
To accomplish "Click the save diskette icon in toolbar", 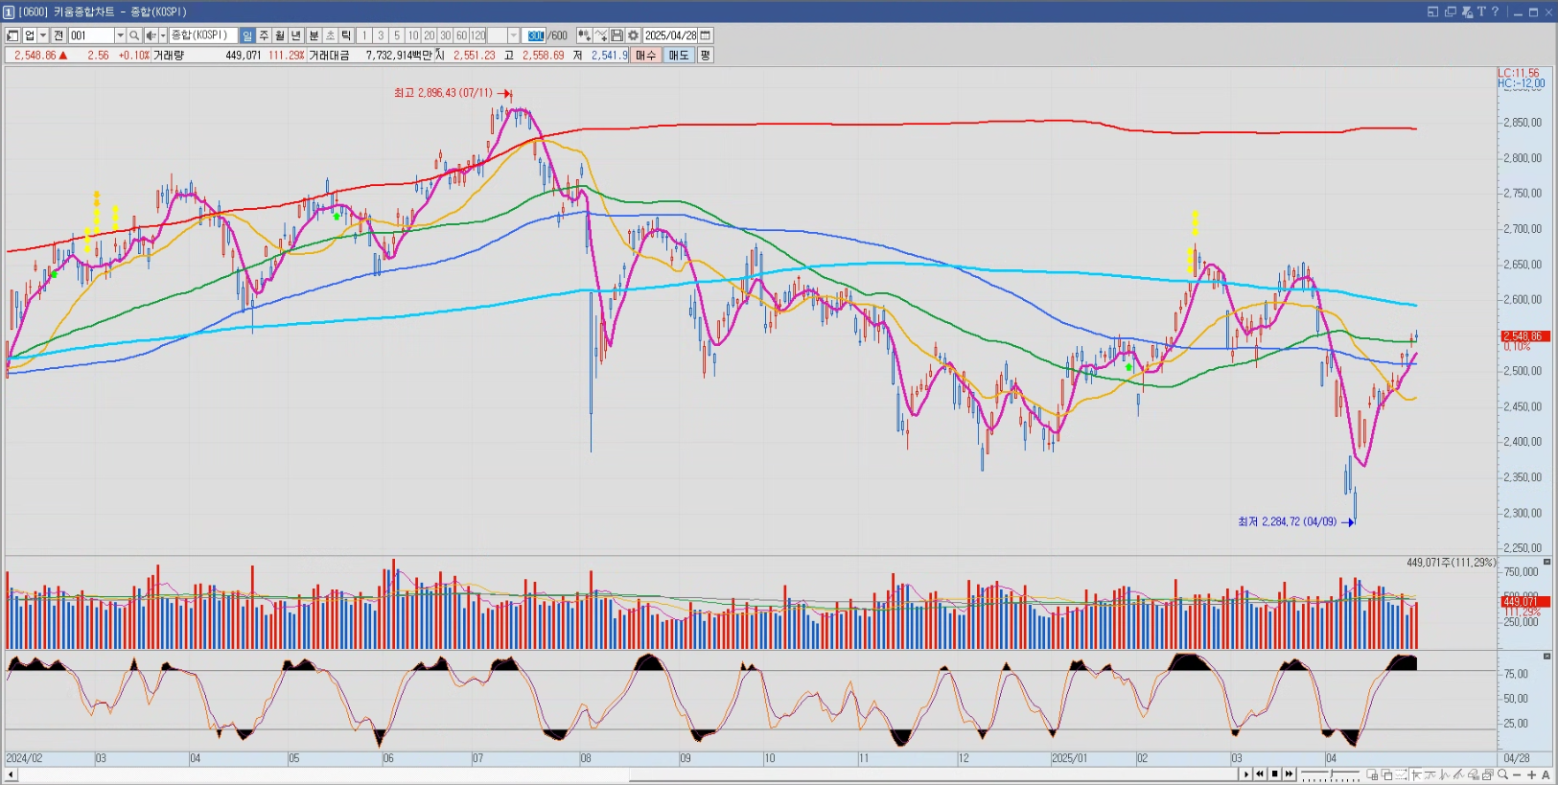I will pos(617,35).
